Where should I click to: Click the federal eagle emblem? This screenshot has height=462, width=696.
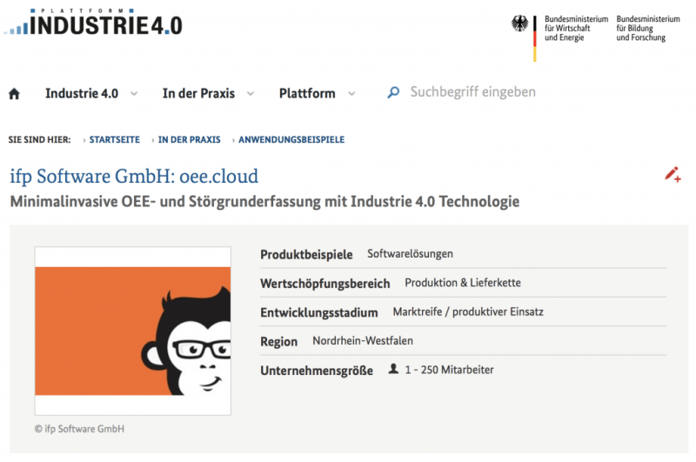click(519, 23)
